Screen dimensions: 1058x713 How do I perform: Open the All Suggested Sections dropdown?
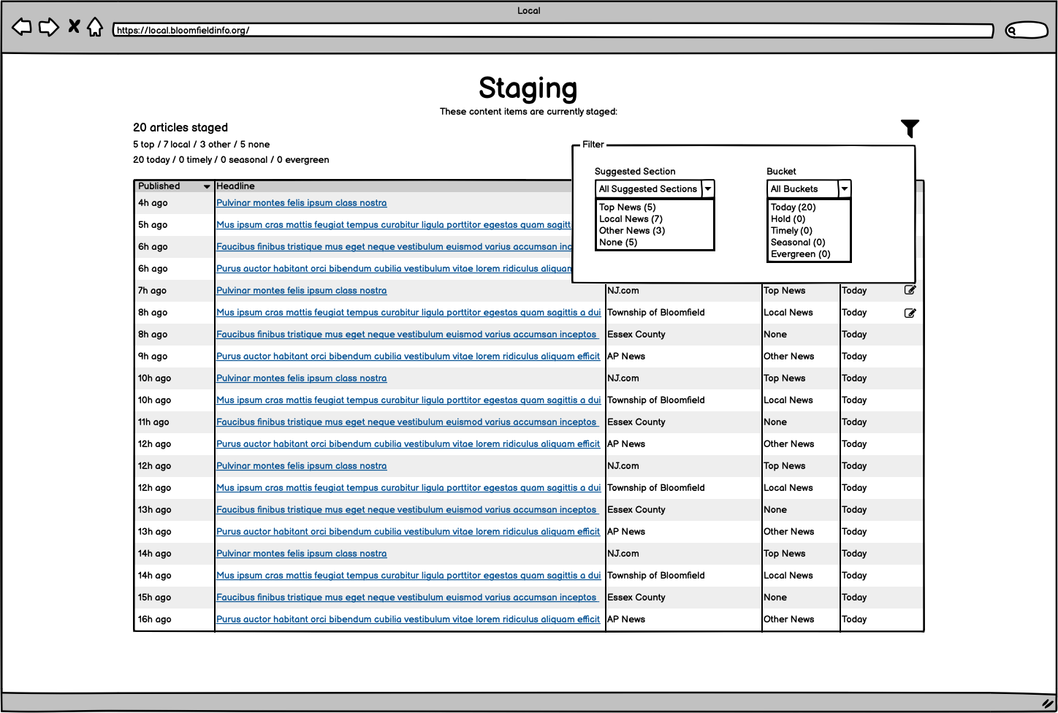click(x=707, y=189)
